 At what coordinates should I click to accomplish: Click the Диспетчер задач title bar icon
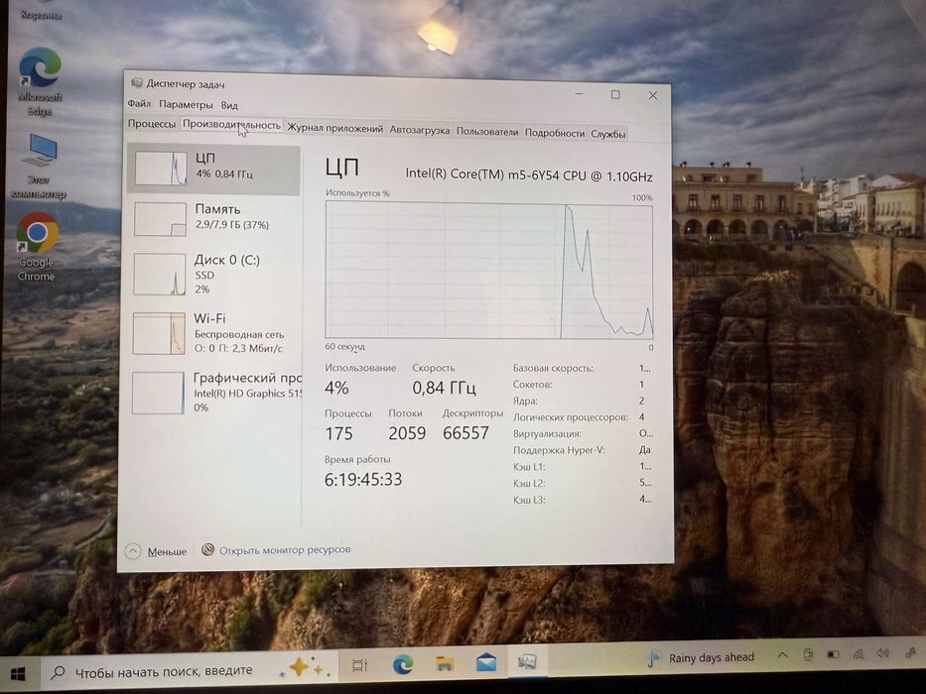136,83
